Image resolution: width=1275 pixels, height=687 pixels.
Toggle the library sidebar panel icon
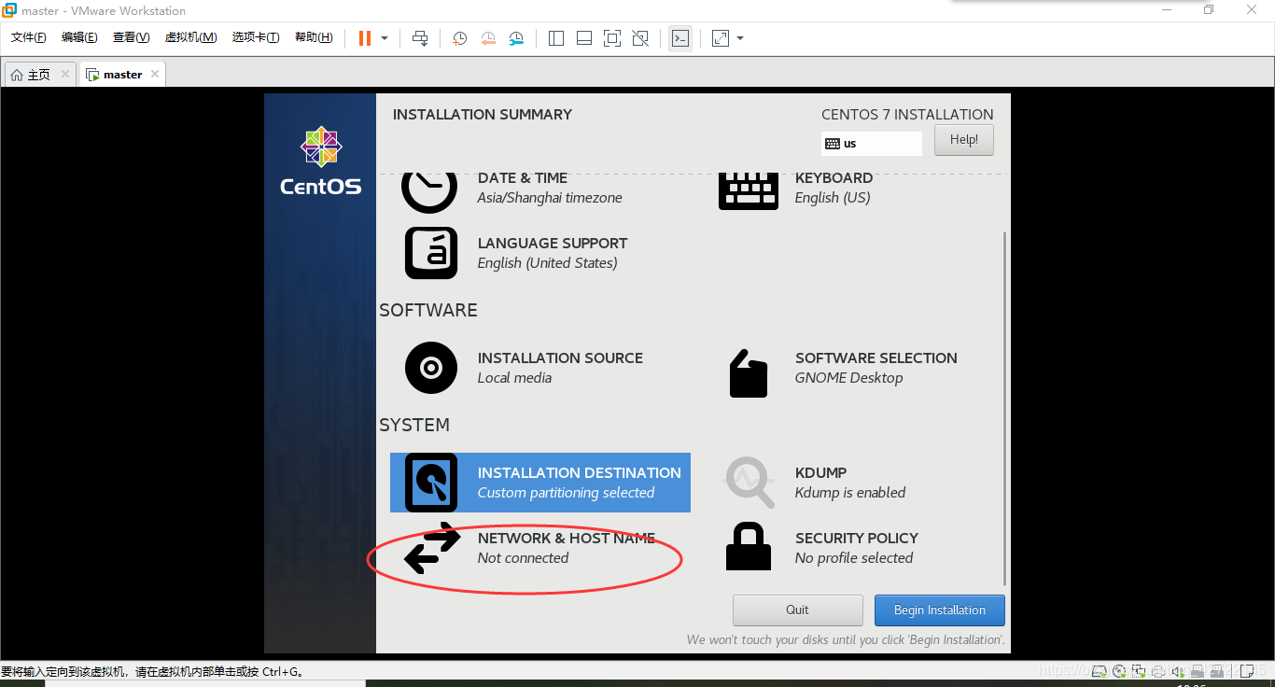[x=556, y=38]
